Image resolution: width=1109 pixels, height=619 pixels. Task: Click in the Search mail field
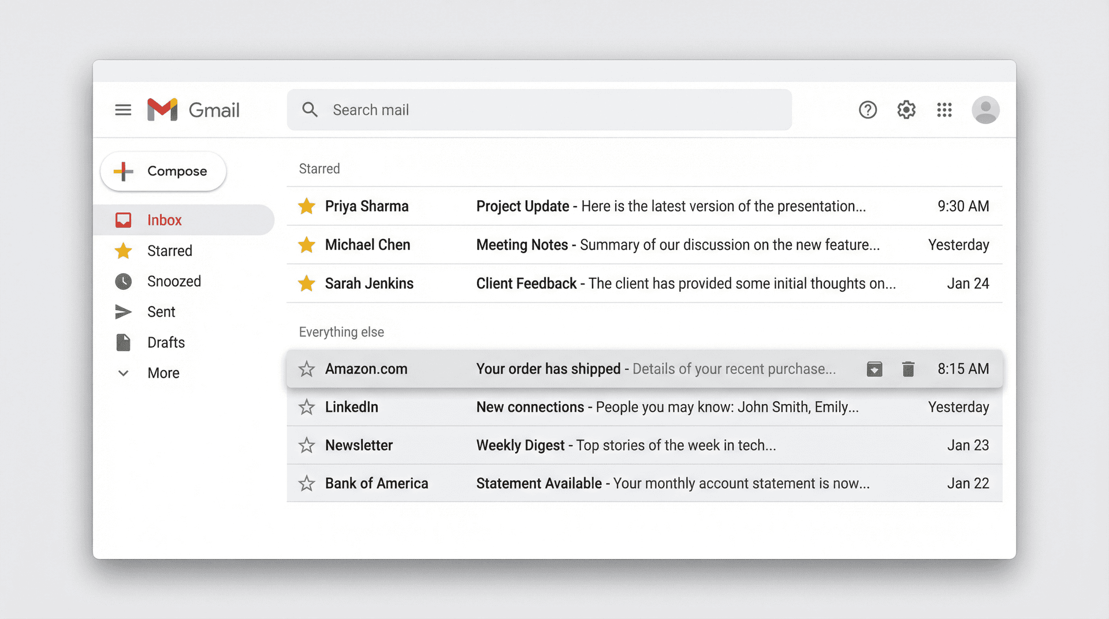520,110
